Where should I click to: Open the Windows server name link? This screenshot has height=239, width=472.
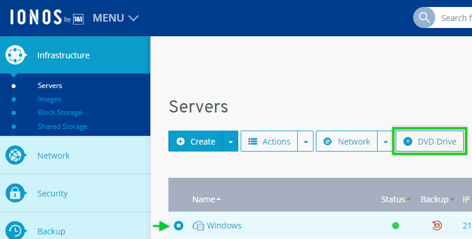224,226
